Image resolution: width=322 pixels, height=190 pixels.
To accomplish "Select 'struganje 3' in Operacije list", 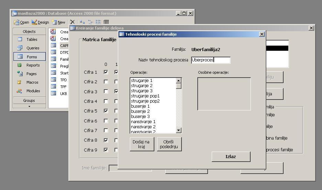I will click(x=153, y=91).
